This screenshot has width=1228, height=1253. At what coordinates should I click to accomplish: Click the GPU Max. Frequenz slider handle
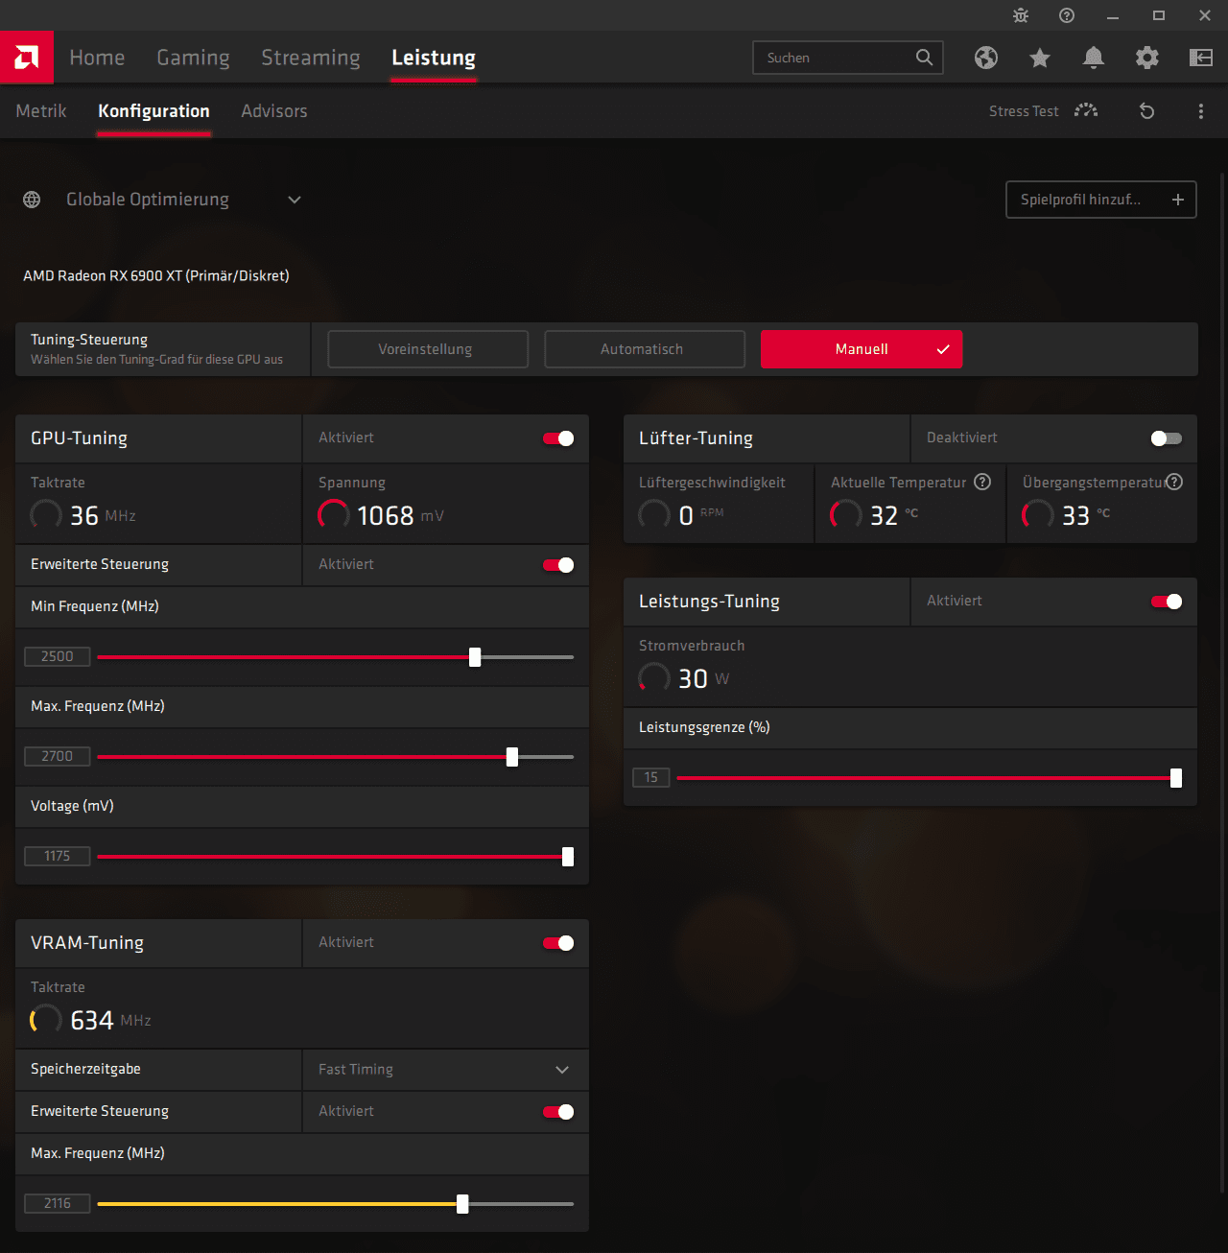pos(512,757)
